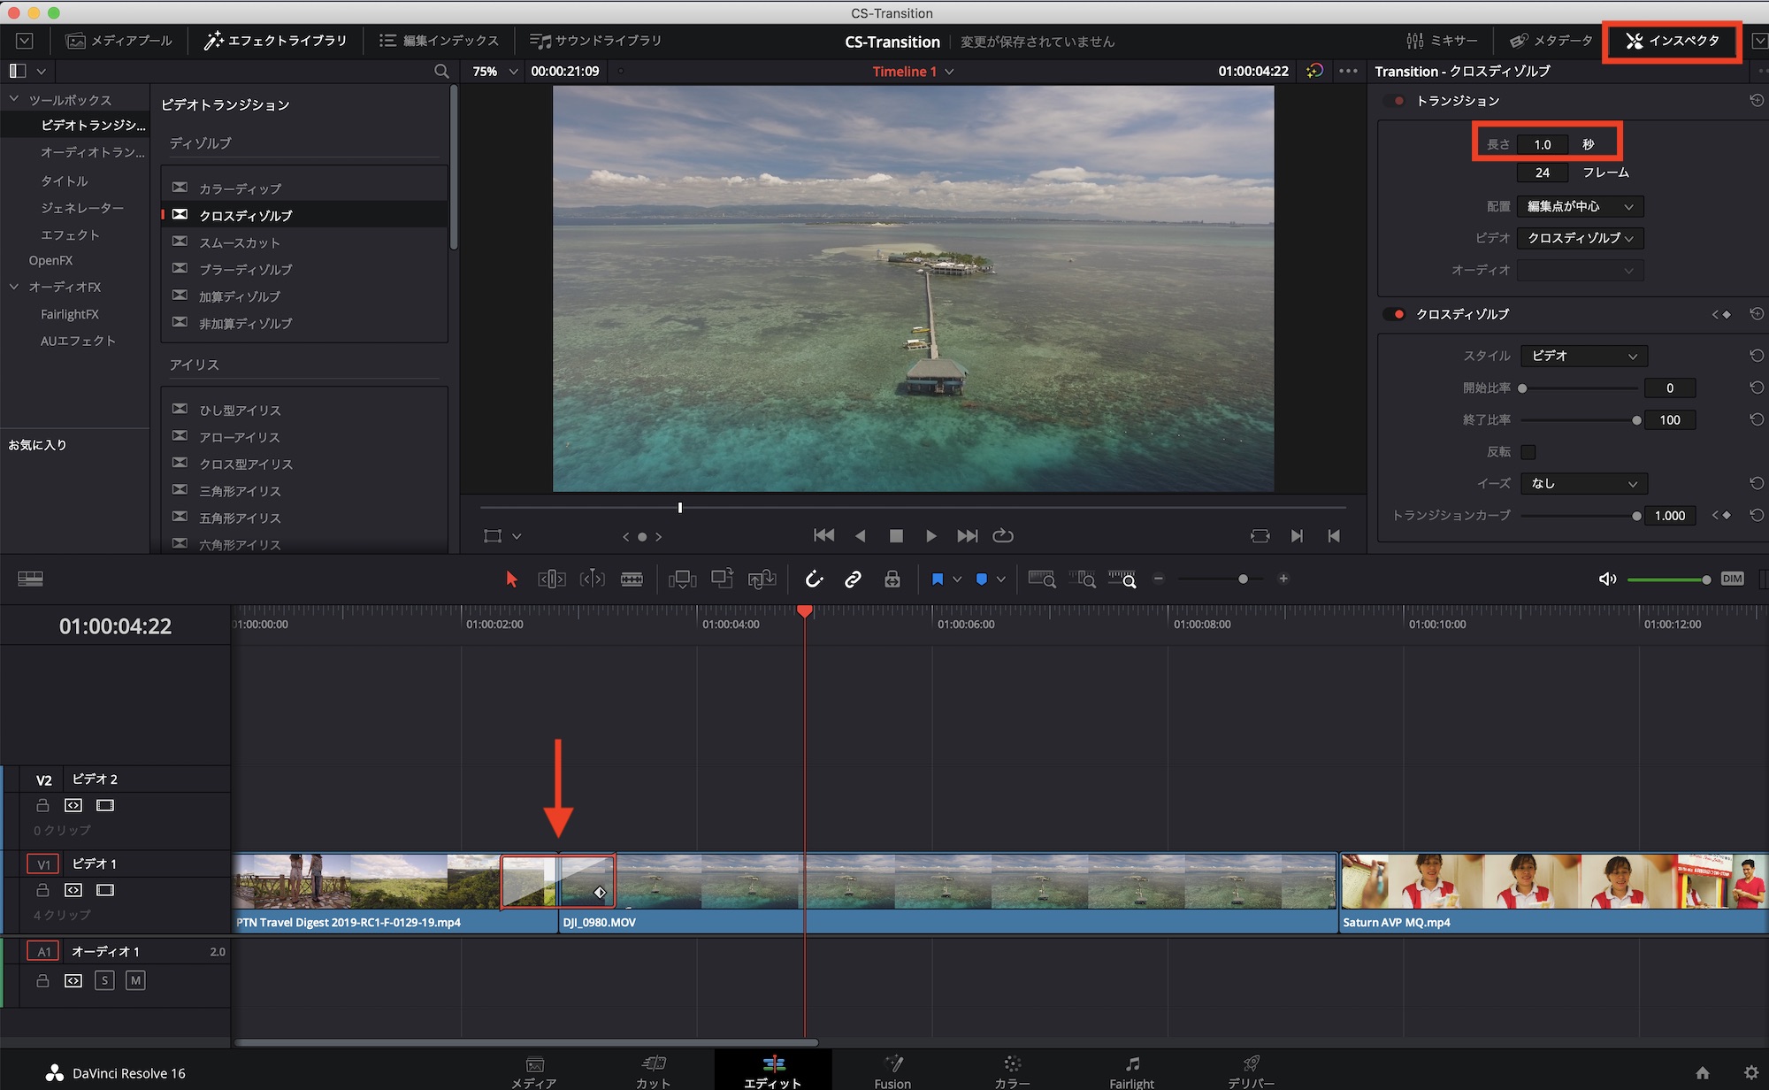
Task: Click the speaker mute icon
Action: point(1607,580)
